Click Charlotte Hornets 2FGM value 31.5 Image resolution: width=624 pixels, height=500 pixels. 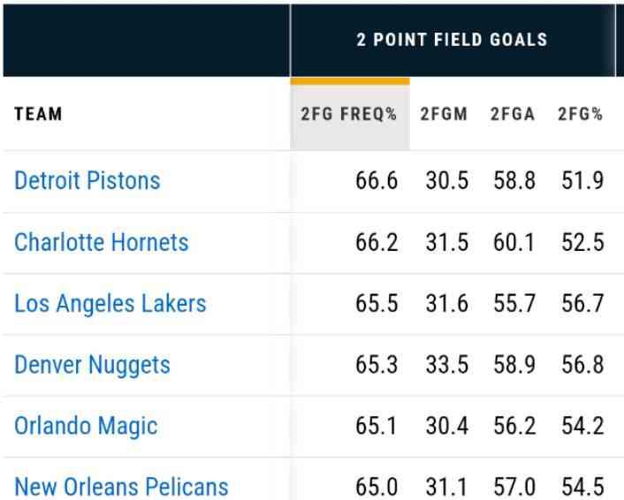(447, 242)
